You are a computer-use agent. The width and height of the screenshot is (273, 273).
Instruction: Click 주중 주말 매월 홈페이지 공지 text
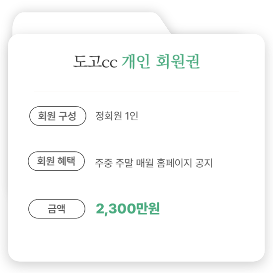pos(153,163)
